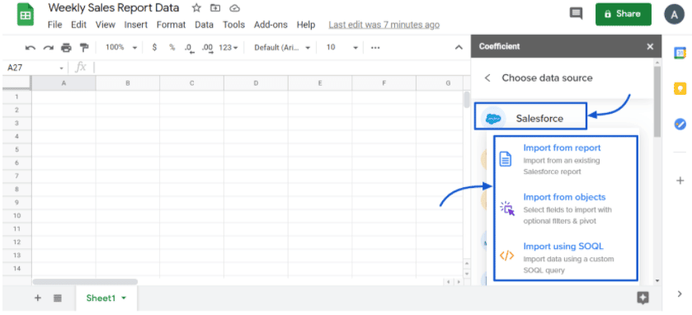
Task: Show more toolbar options (three dots)
Action: (x=375, y=47)
